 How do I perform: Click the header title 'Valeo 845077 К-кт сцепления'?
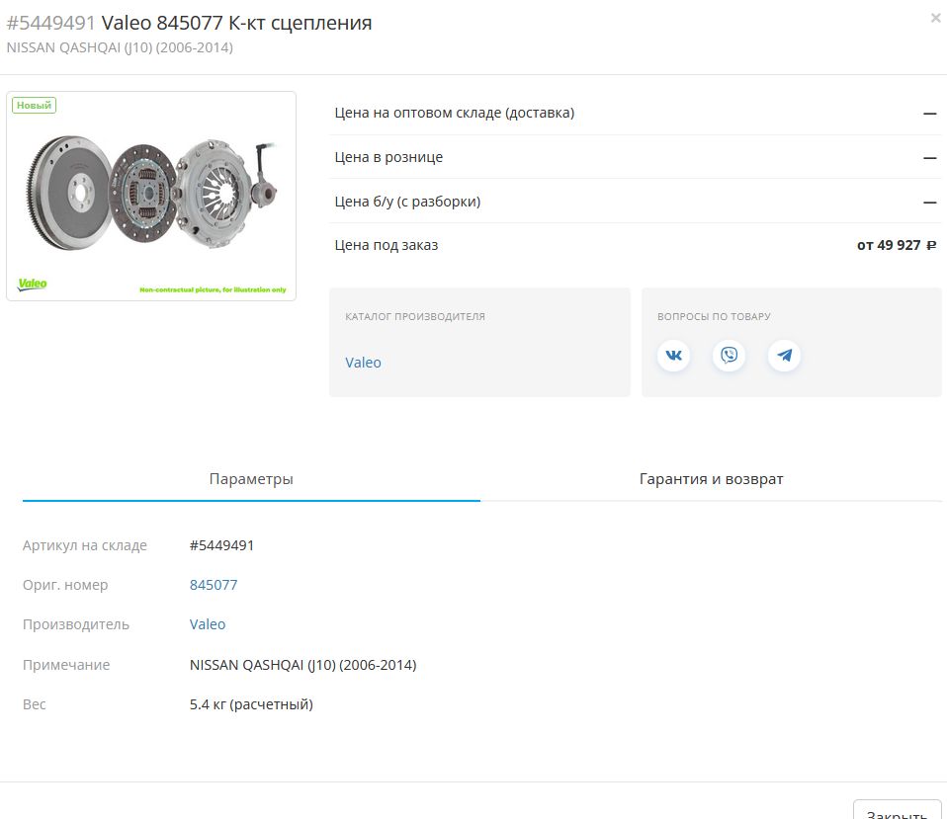click(237, 23)
